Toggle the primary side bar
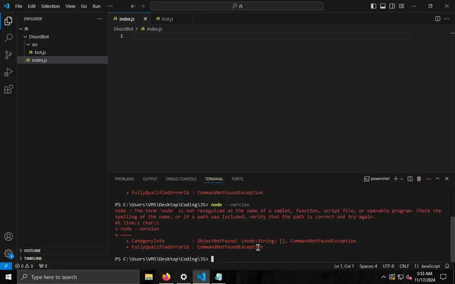The width and height of the screenshot is (455, 284). coord(373,6)
